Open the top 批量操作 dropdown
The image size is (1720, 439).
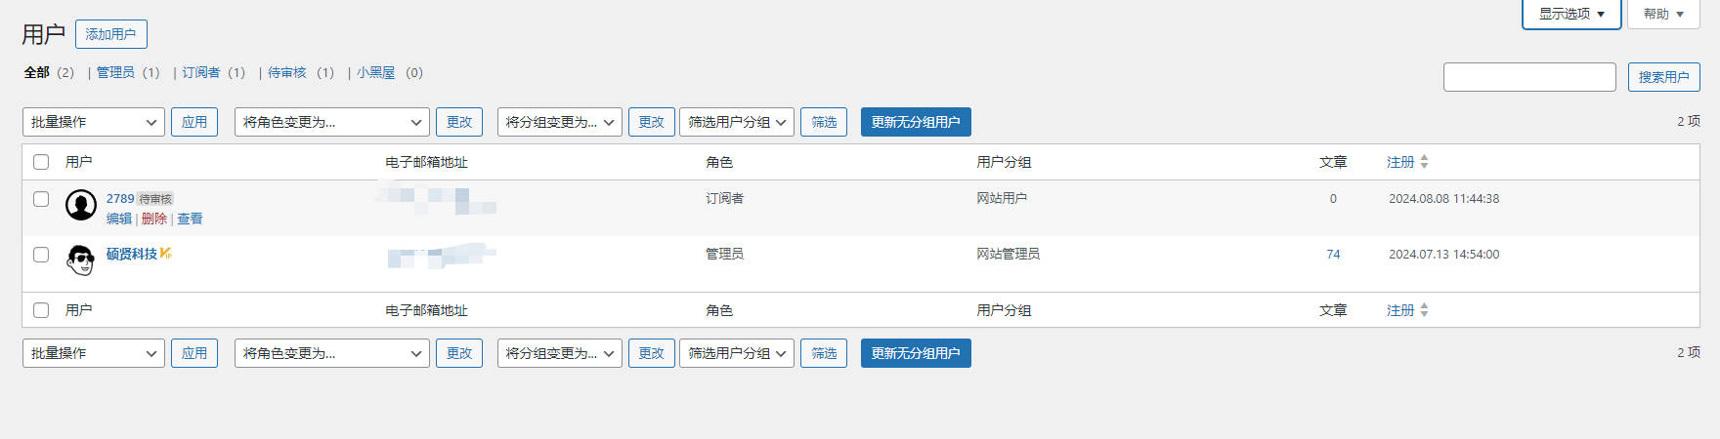(x=94, y=122)
